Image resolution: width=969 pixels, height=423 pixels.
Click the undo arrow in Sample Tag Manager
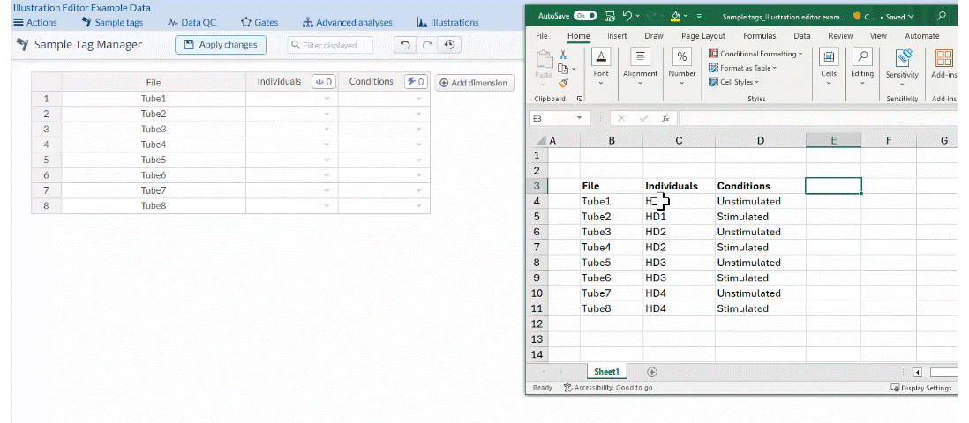tap(405, 45)
